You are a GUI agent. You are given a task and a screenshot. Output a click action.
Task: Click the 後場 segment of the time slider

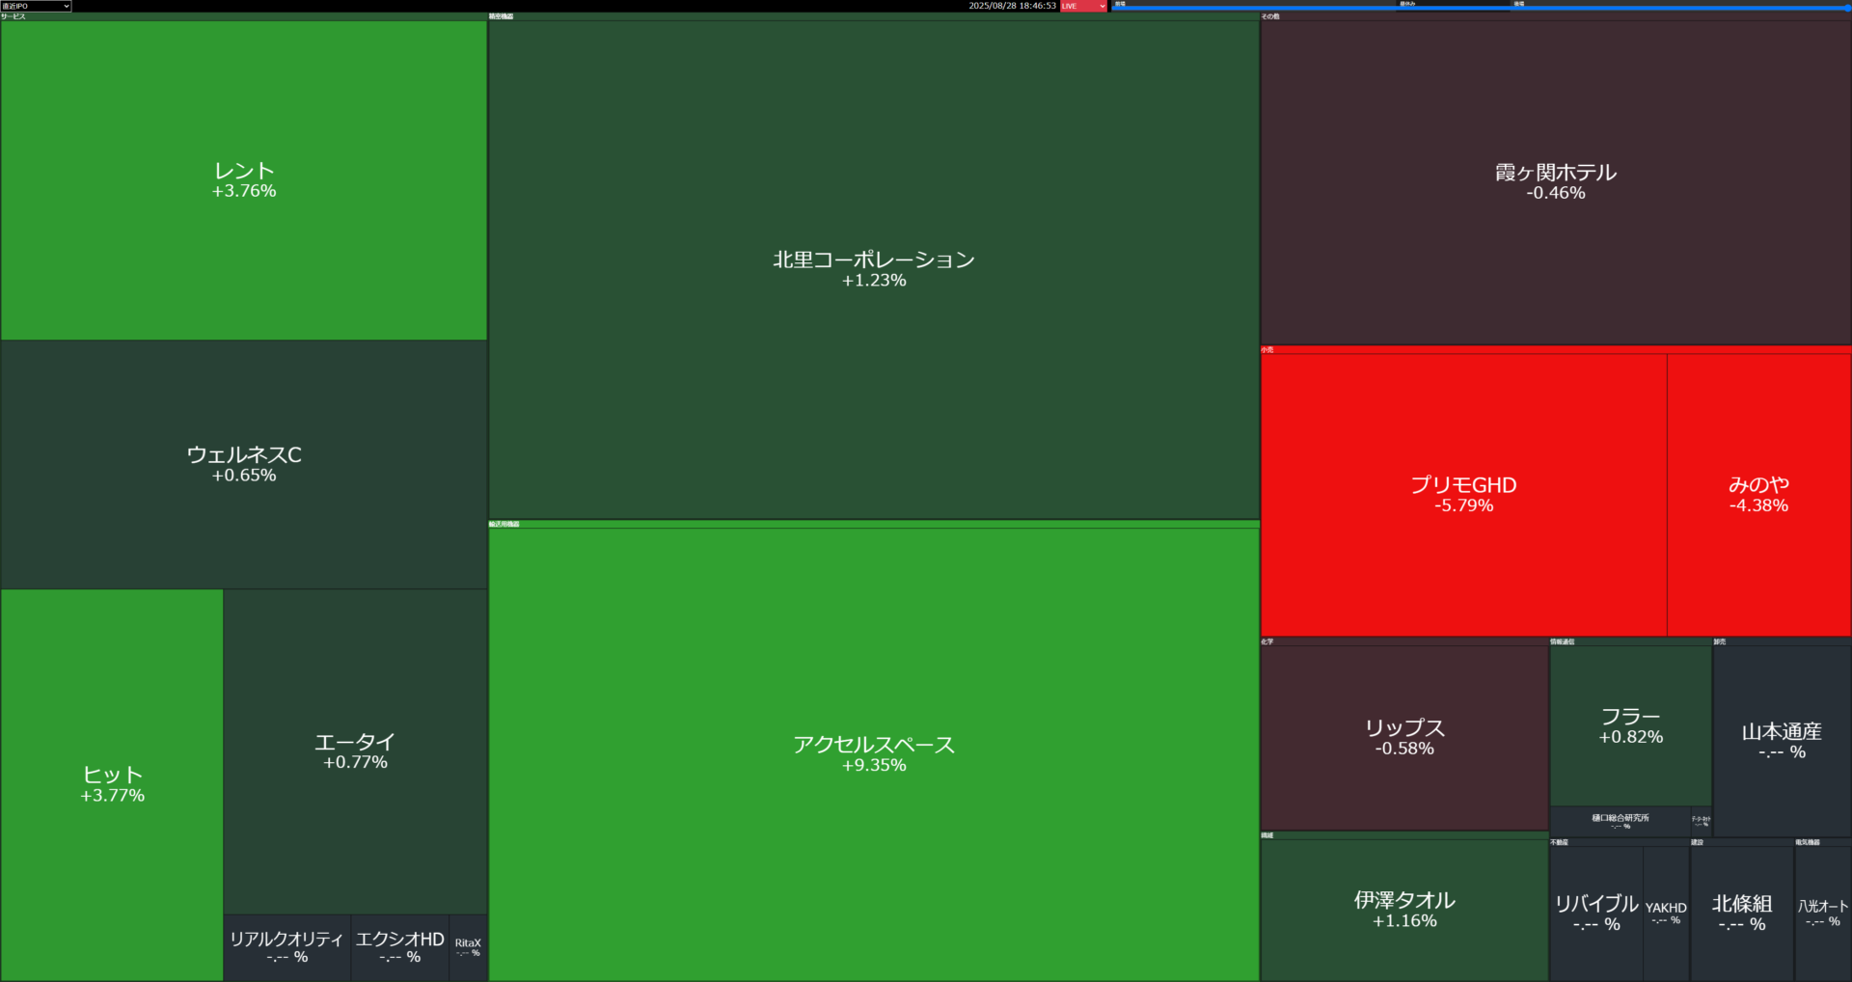[x=1680, y=6]
